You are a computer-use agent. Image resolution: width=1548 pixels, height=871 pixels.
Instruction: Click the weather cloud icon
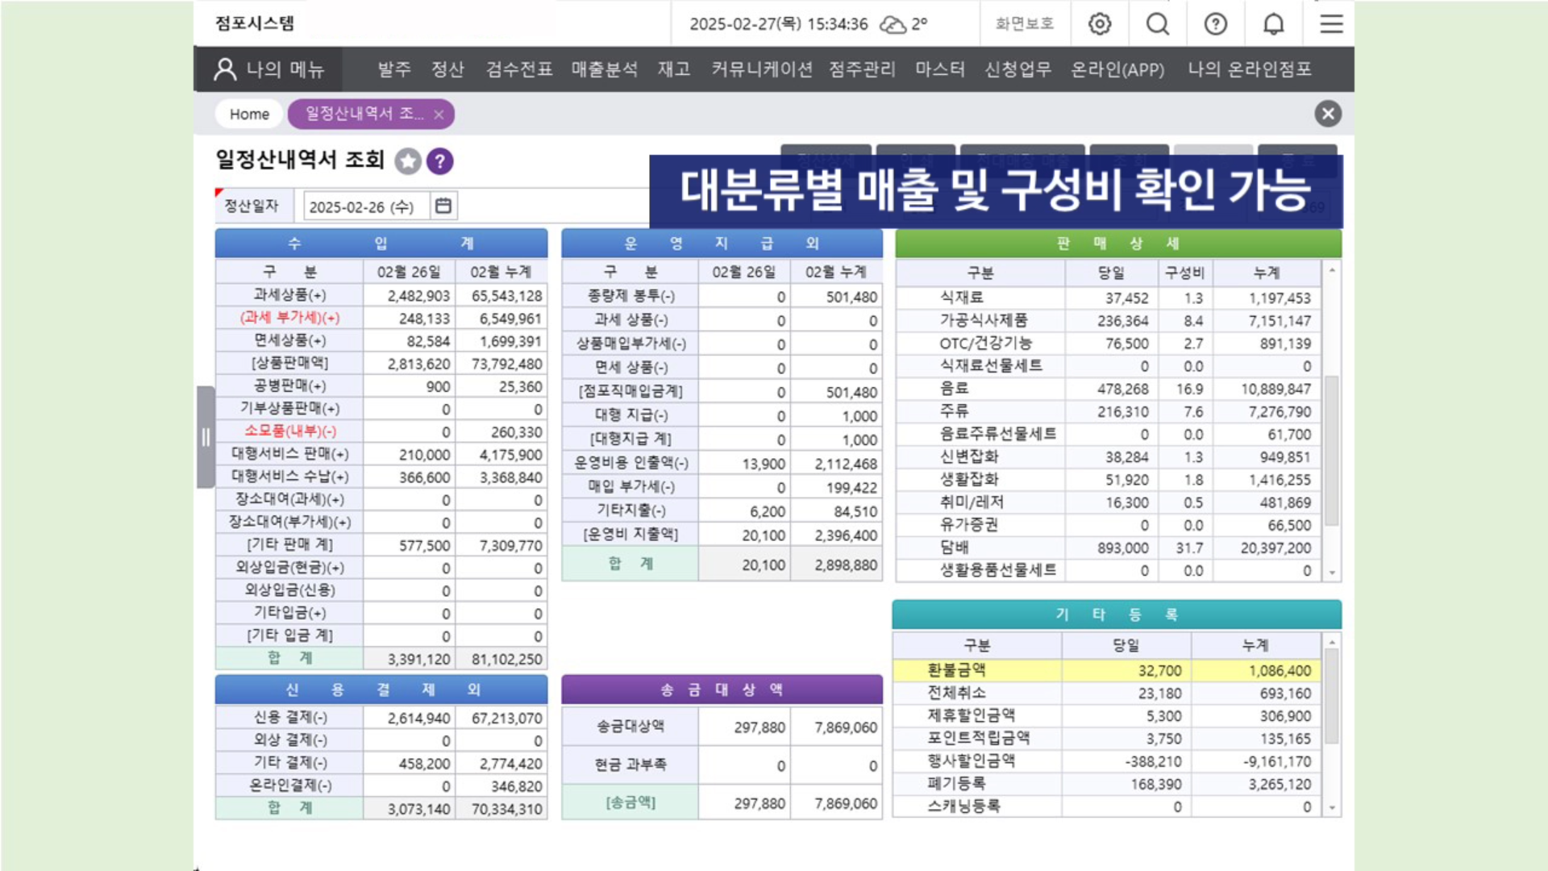click(893, 24)
